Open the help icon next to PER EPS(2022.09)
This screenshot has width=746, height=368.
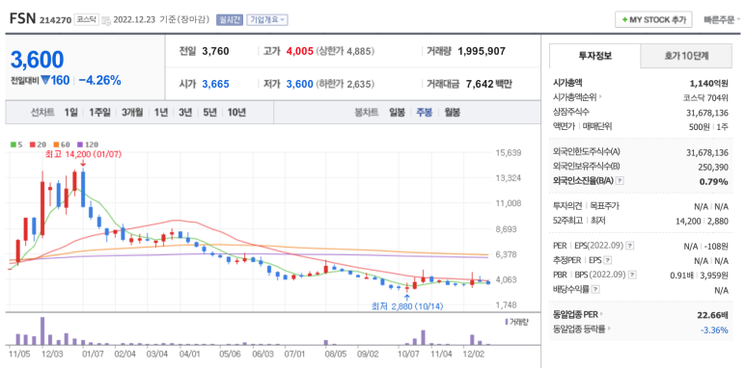tap(630, 246)
